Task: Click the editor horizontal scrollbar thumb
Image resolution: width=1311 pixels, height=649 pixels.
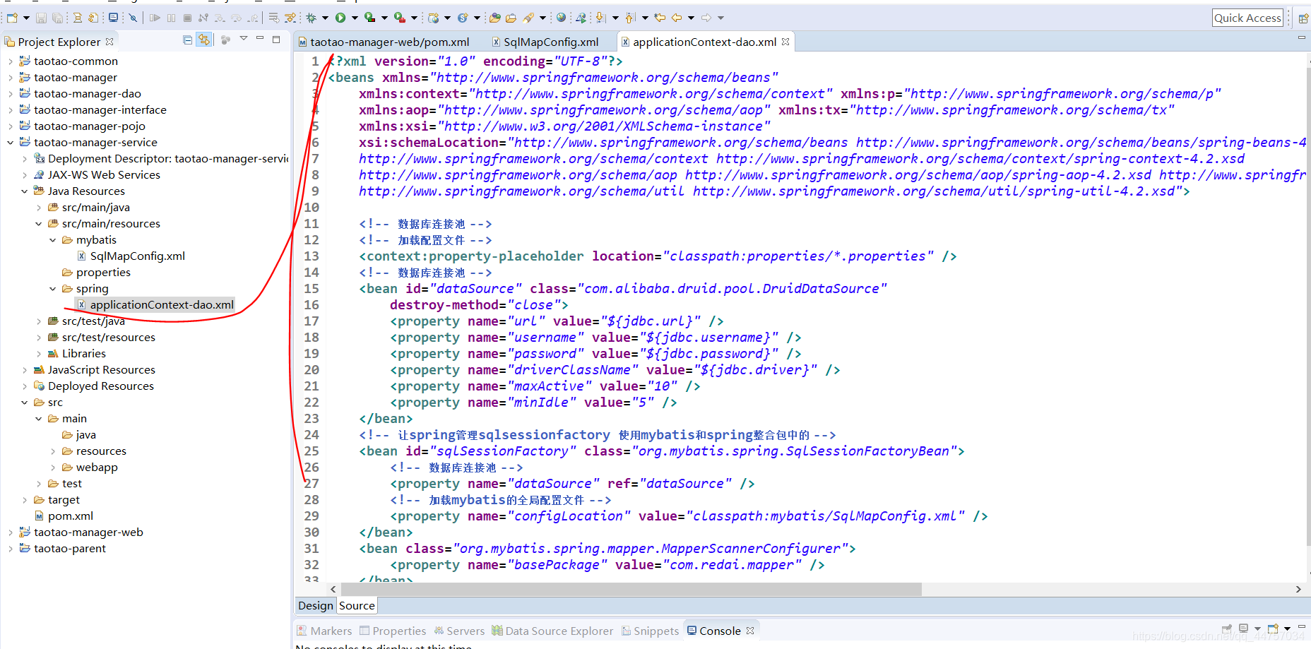Action: pos(631,589)
